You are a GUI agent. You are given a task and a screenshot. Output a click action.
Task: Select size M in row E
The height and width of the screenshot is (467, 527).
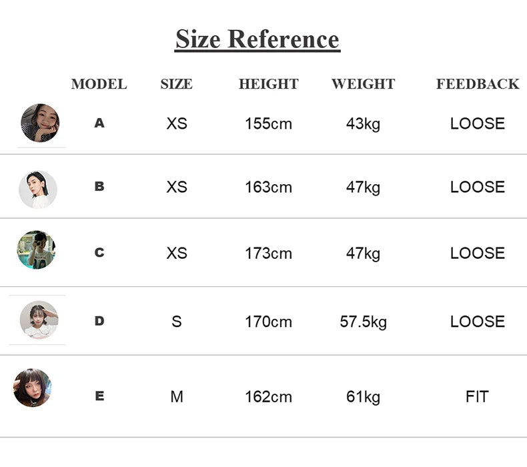click(177, 397)
